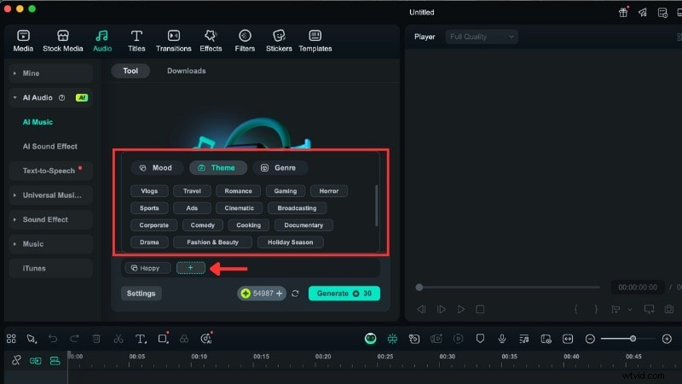Click the player progress slider
682x384 pixels.
(x=509, y=288)
